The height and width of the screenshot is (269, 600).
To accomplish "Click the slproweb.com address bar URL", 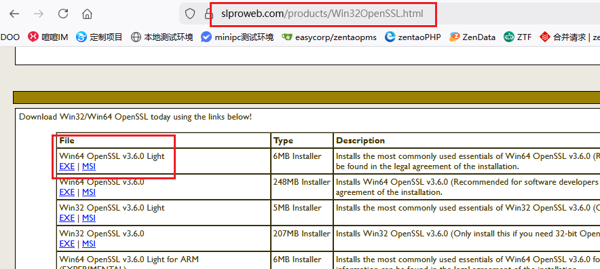I will [322, 14].
